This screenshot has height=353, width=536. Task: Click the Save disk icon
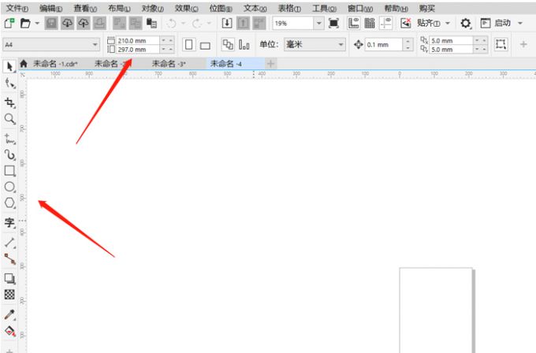pyautogui.click(x=51, y=23)
